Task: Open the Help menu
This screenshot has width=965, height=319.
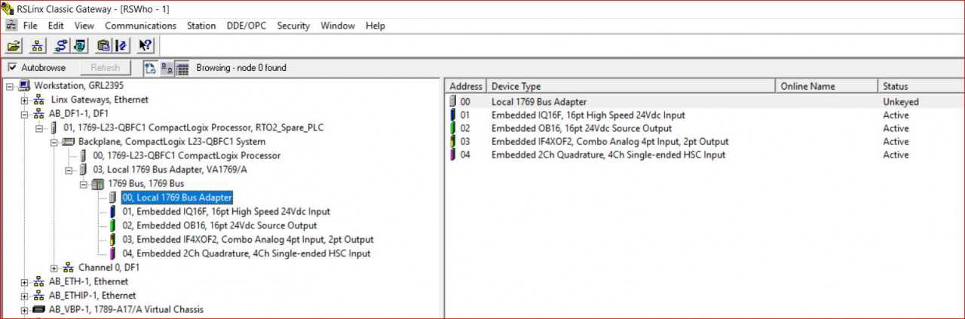Action: coord(375,26)
